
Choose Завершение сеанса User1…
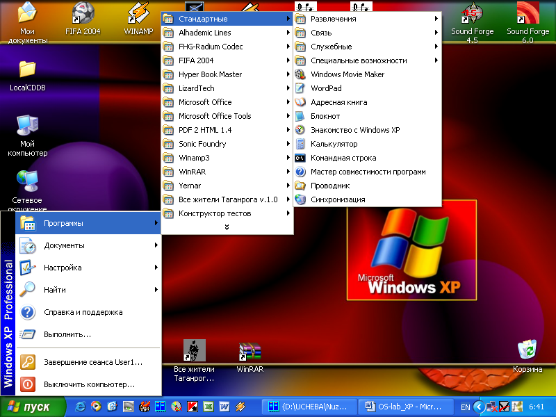(88, 362)
